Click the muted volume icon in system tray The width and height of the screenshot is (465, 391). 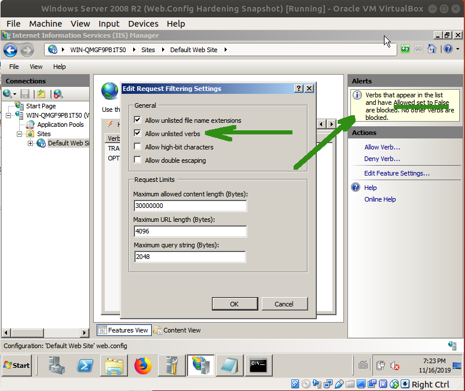(395, 366)
